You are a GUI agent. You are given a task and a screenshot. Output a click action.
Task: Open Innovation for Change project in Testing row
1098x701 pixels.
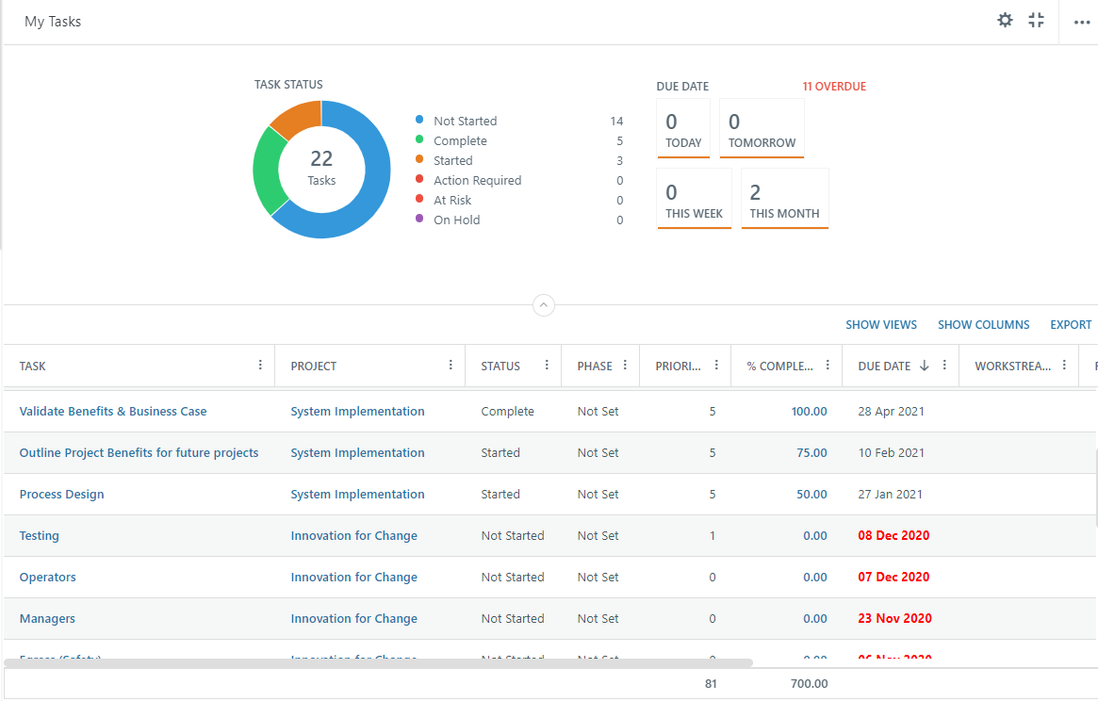tap(353, 536)
